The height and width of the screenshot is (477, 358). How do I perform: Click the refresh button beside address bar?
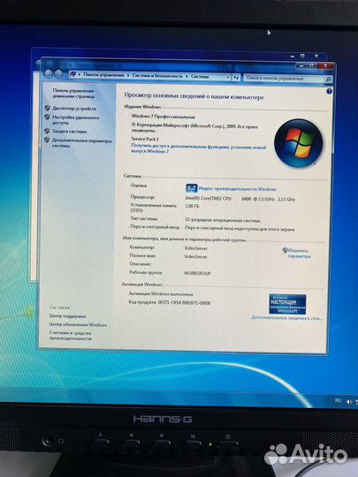point(236,78)
